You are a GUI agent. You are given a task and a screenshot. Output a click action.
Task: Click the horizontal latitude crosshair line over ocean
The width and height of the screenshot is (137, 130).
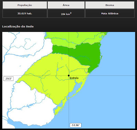(x=112, y=75)
